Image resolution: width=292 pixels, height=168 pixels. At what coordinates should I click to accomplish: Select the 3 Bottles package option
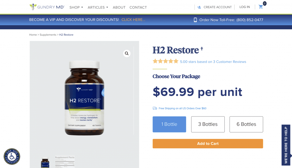click(208, 124)
